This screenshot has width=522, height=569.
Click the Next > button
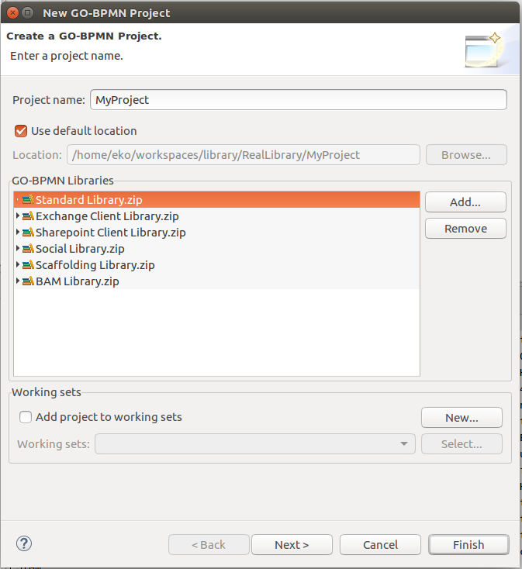292,545
